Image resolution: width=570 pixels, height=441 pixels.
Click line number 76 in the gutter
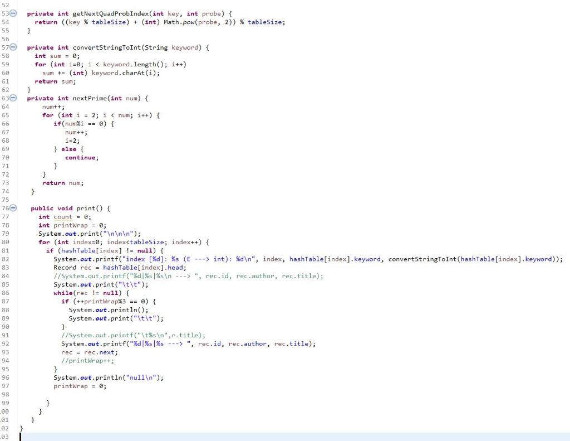(6, 209)
